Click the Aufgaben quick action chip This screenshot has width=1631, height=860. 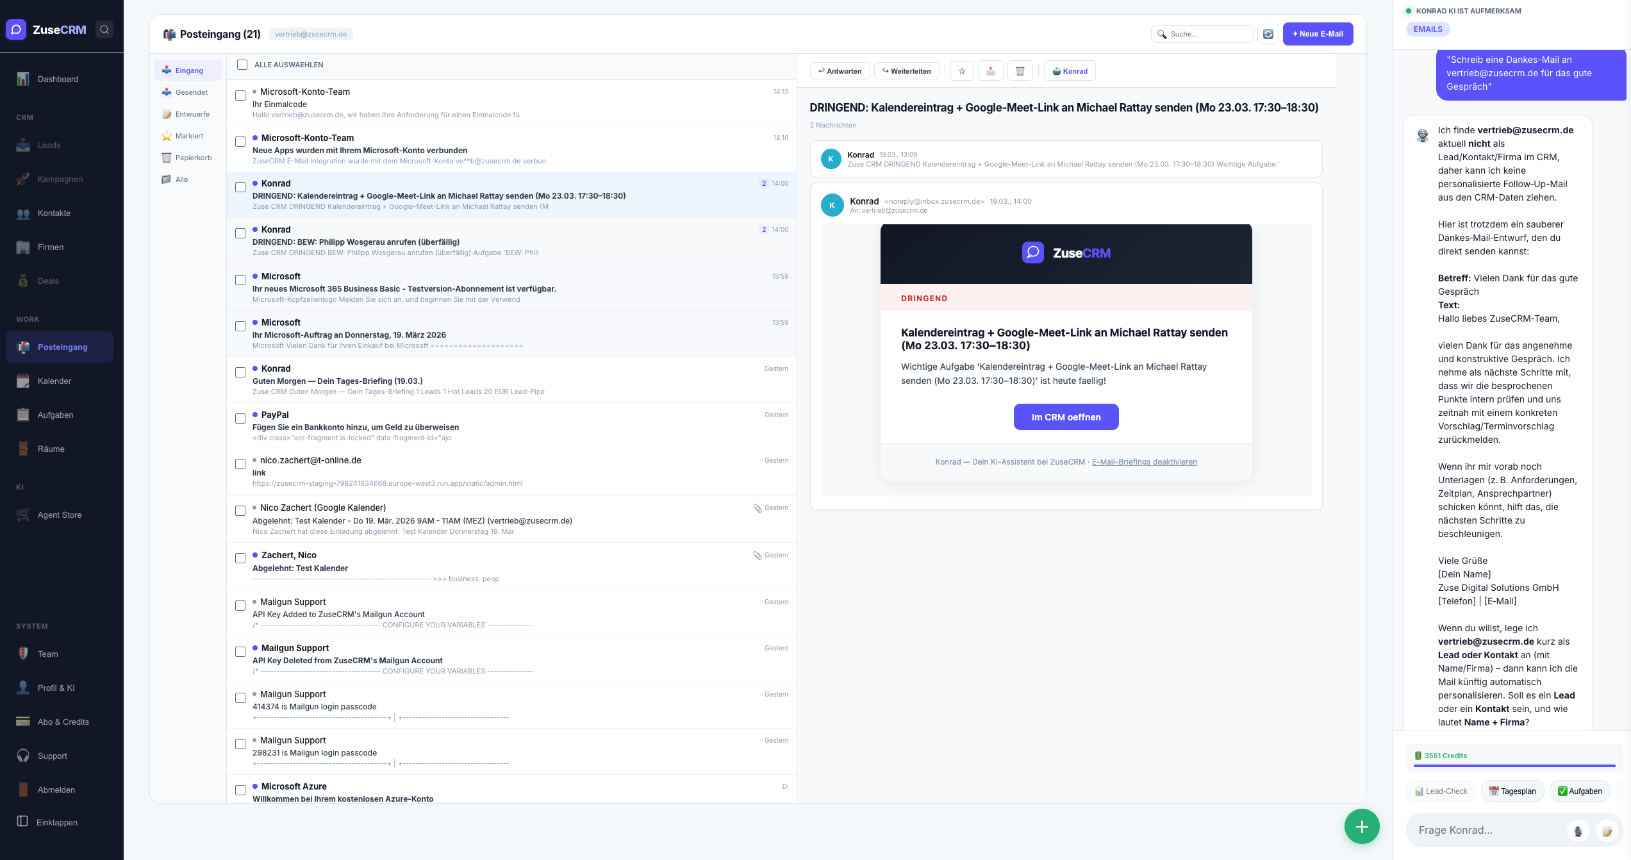(1580, 791)
